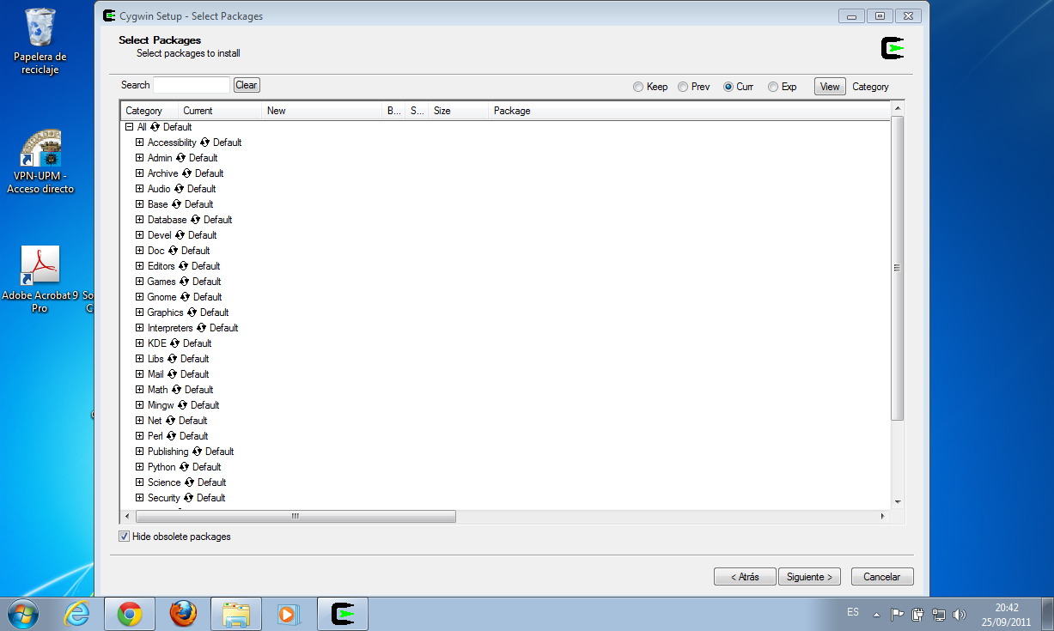Click the cycle icon next to All

[x=155, y=127]
